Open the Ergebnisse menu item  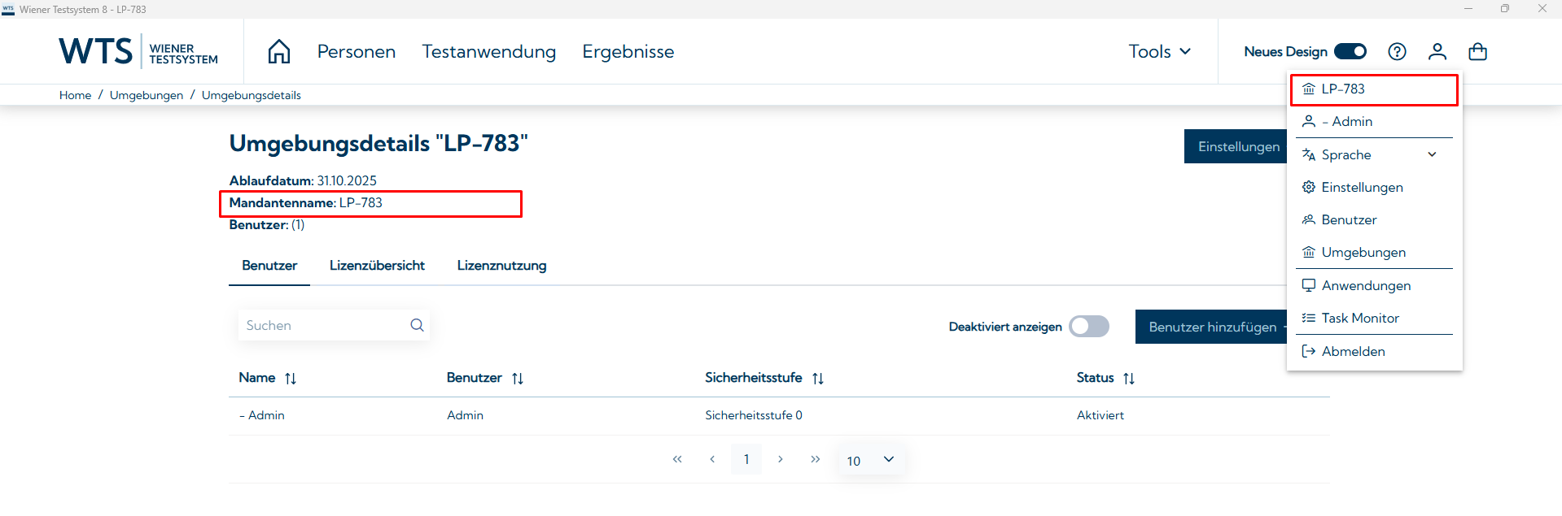(628, 51)
